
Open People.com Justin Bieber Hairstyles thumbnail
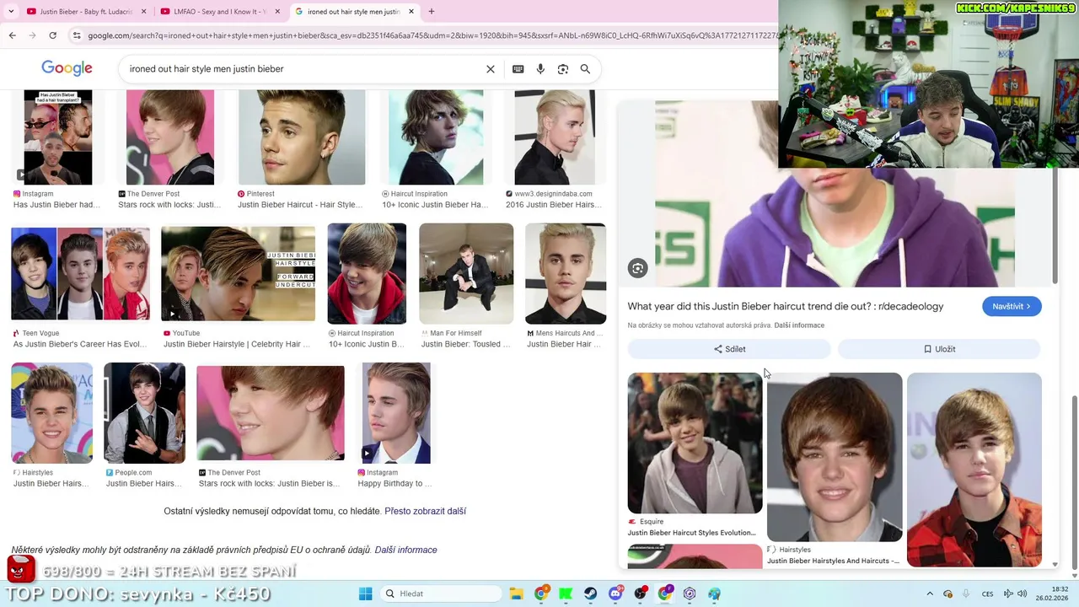click(x=144, y=413)
